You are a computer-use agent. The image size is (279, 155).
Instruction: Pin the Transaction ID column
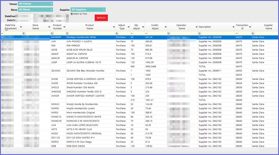click(x=250, y=27)
